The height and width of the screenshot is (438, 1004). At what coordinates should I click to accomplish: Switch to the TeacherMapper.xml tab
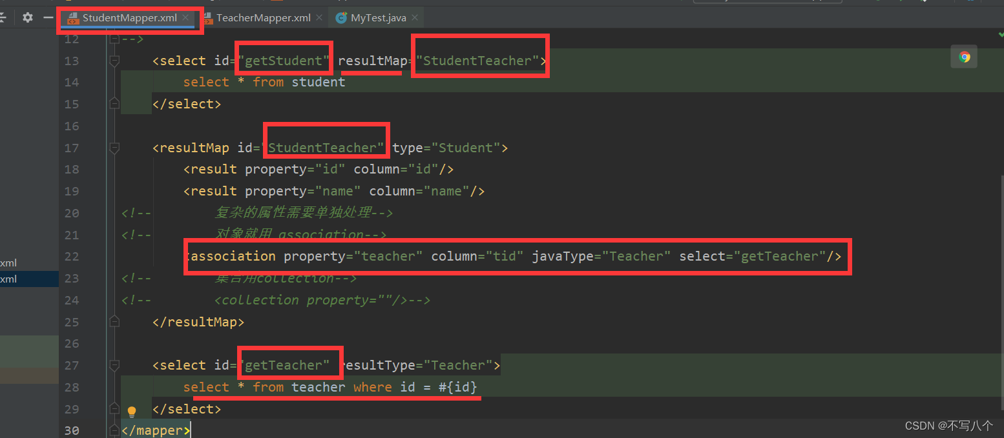pos(262,18)
